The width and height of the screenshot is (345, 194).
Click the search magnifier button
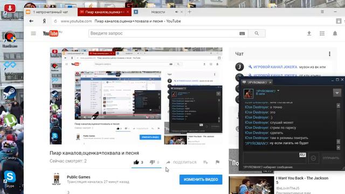click(257, 33)
